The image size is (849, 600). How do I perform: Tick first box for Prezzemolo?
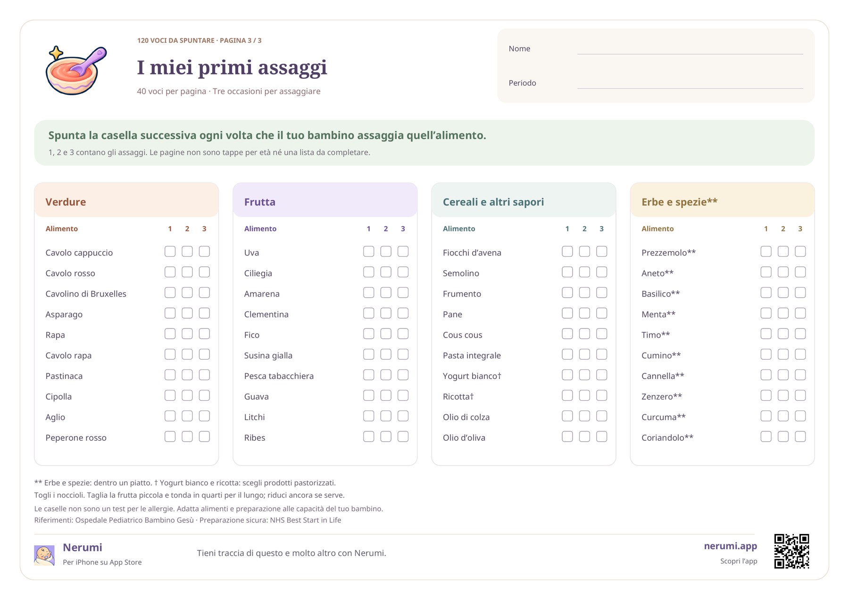pyautogui.click(x=766, y=252)
